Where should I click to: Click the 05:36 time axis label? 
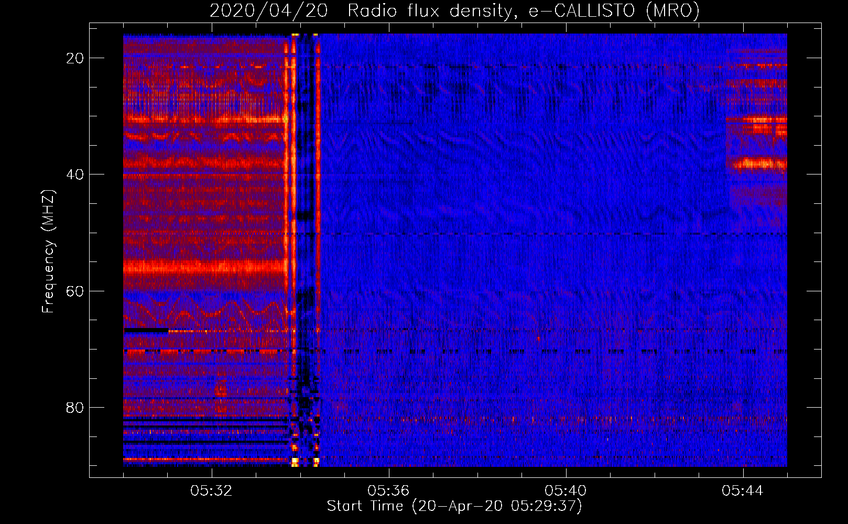(388, 491)
